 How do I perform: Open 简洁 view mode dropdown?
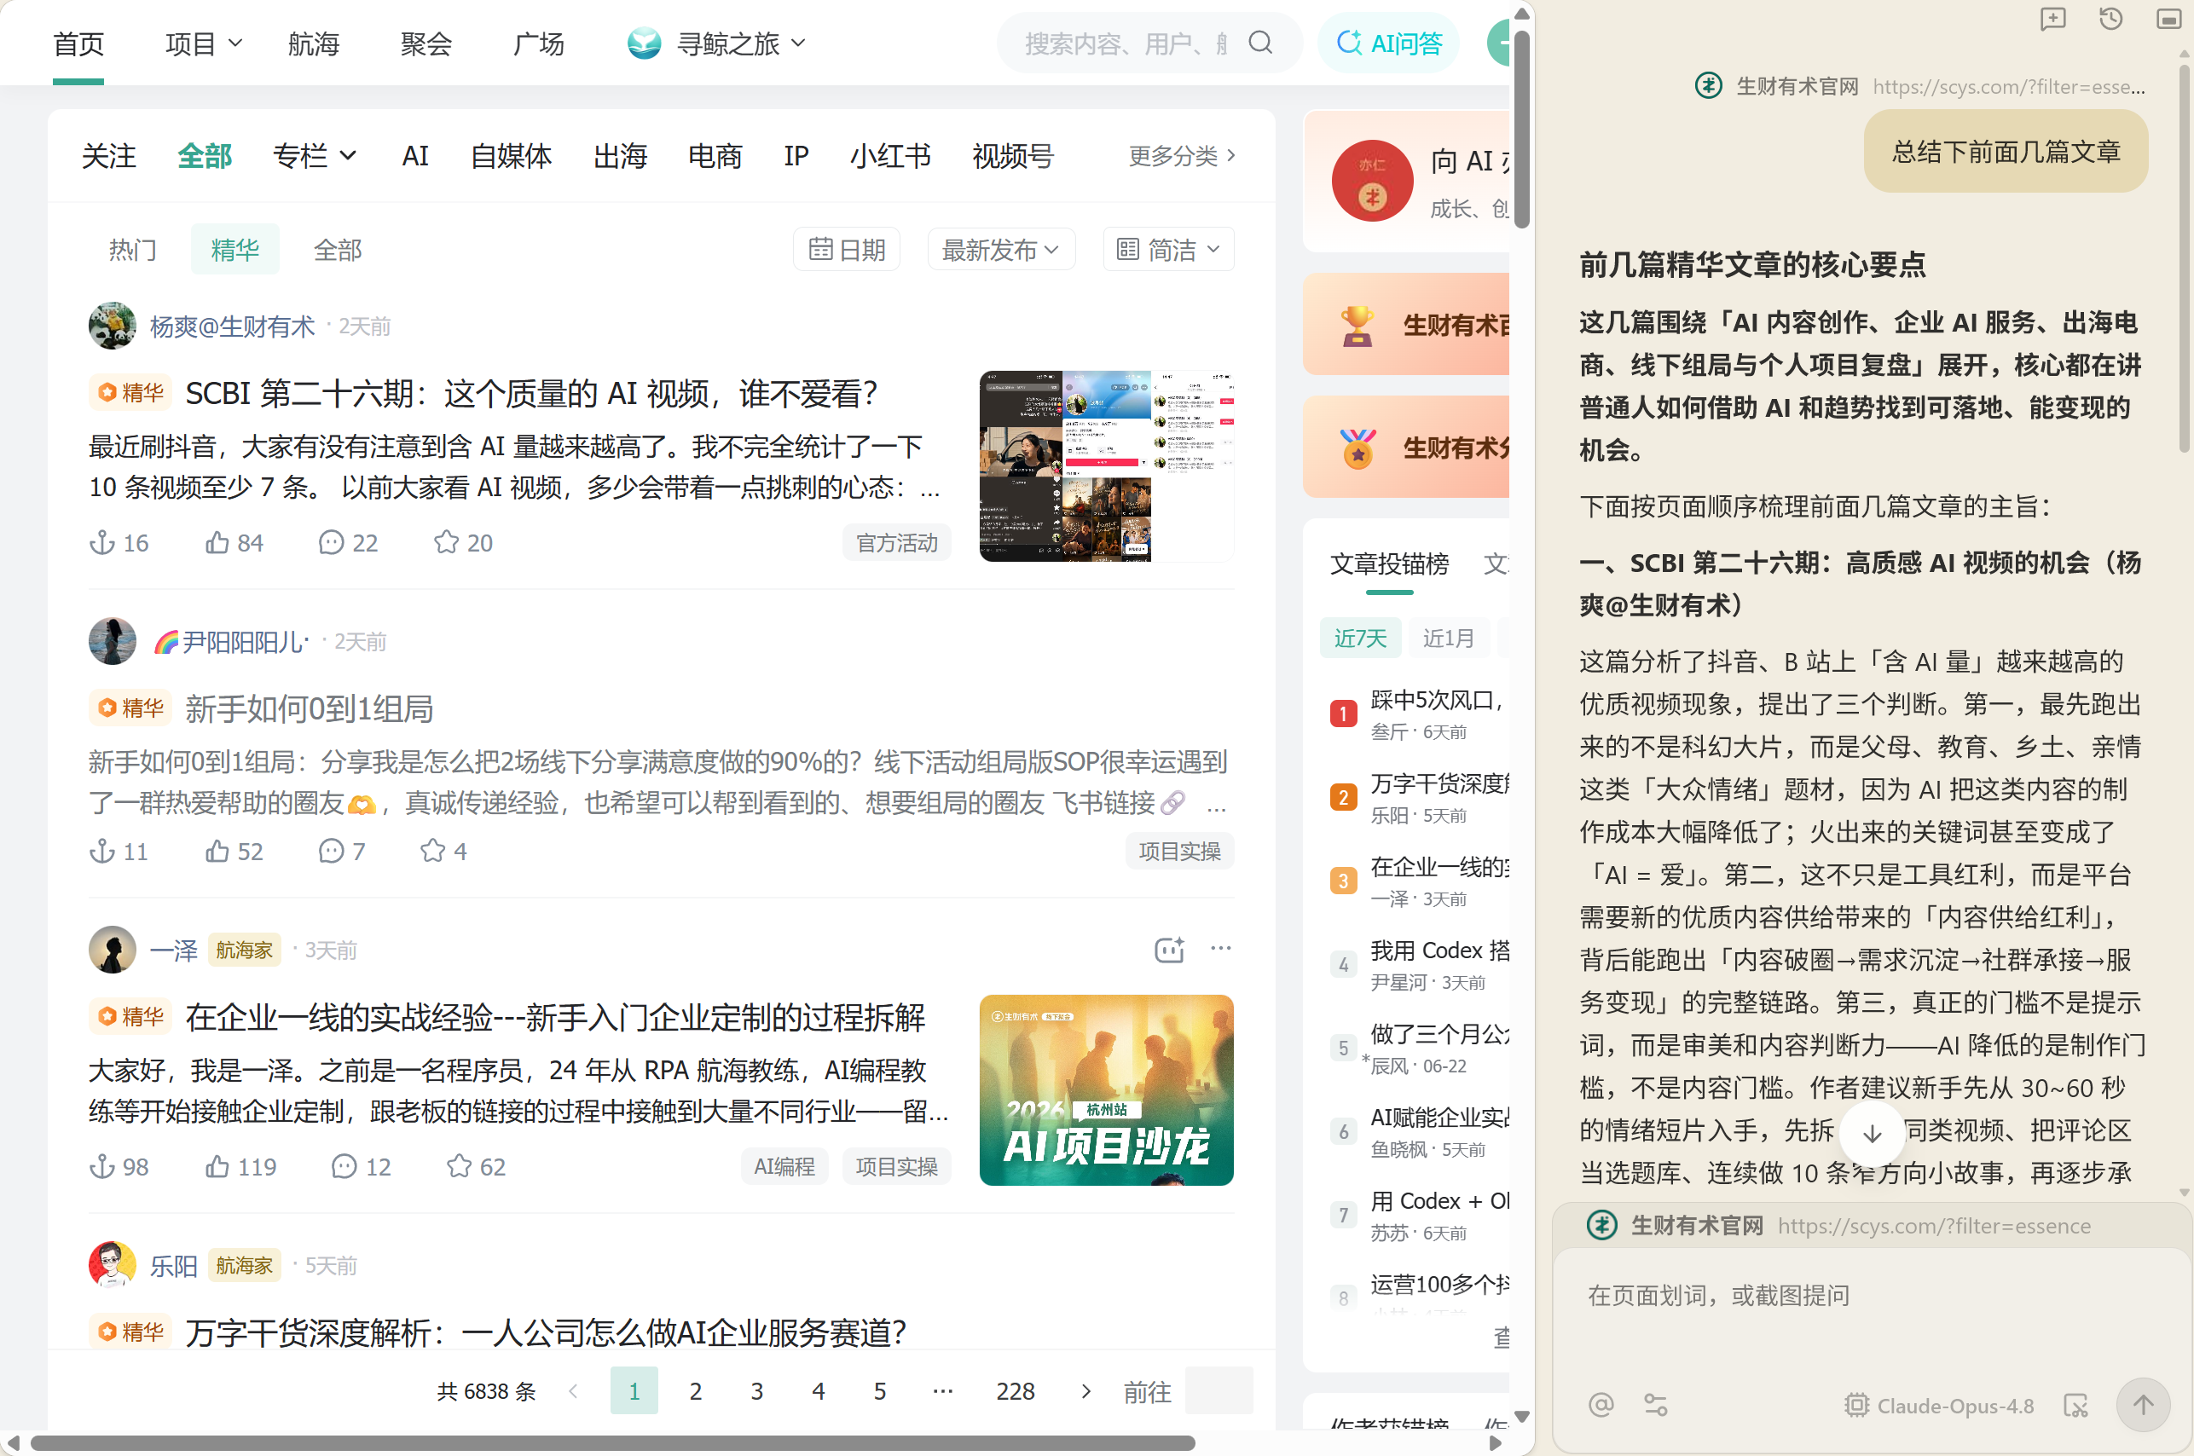1168,250
